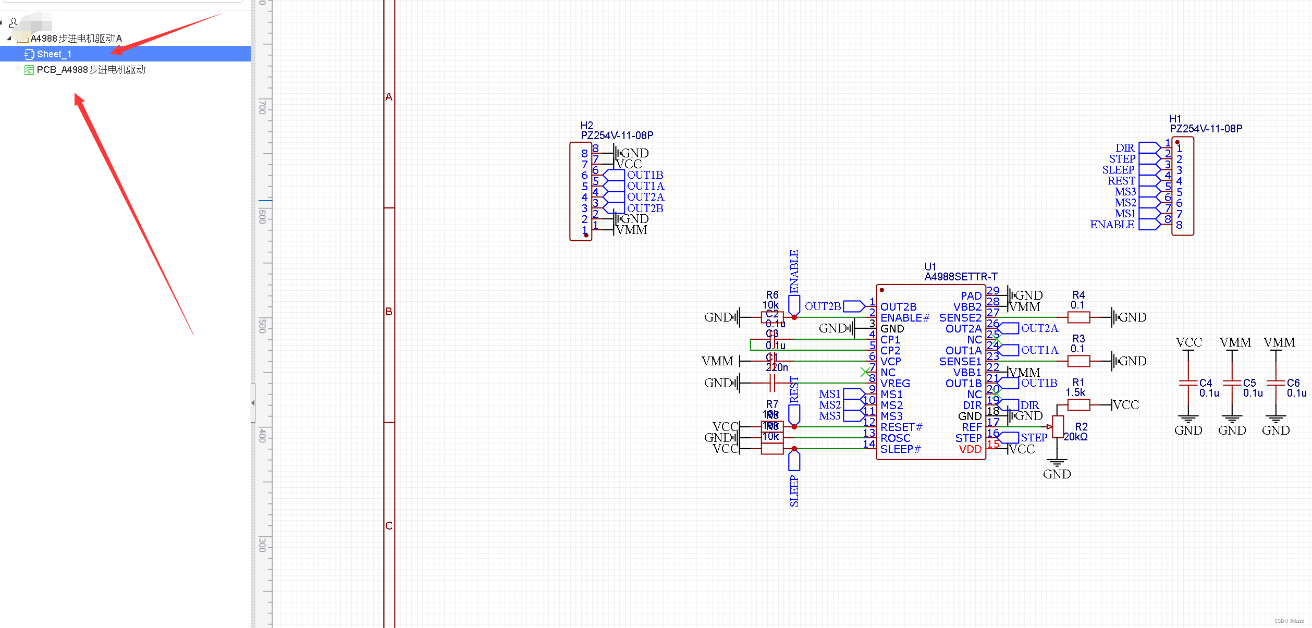The height and width of the screenshot is (628, 1312).
Task: Click the frame zone letter B
Action: [389, 311]
